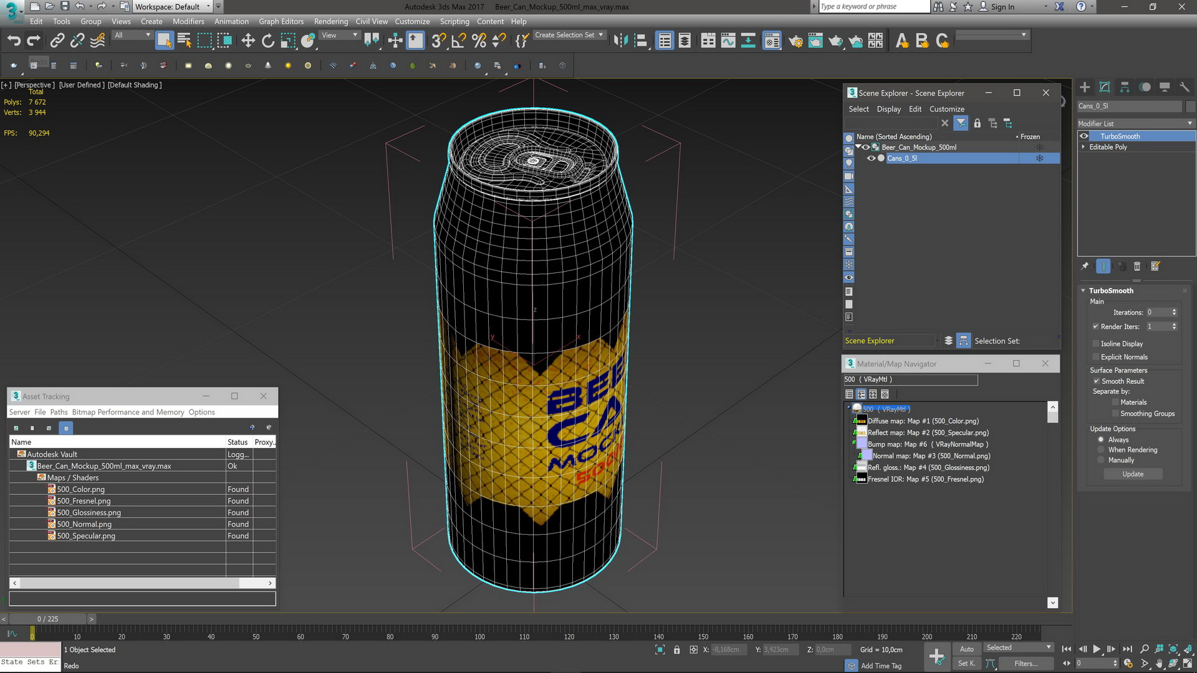Expand the Editable Poly modifier arrow
This screenshot has width=1197, height=673.
[1083, 147]
